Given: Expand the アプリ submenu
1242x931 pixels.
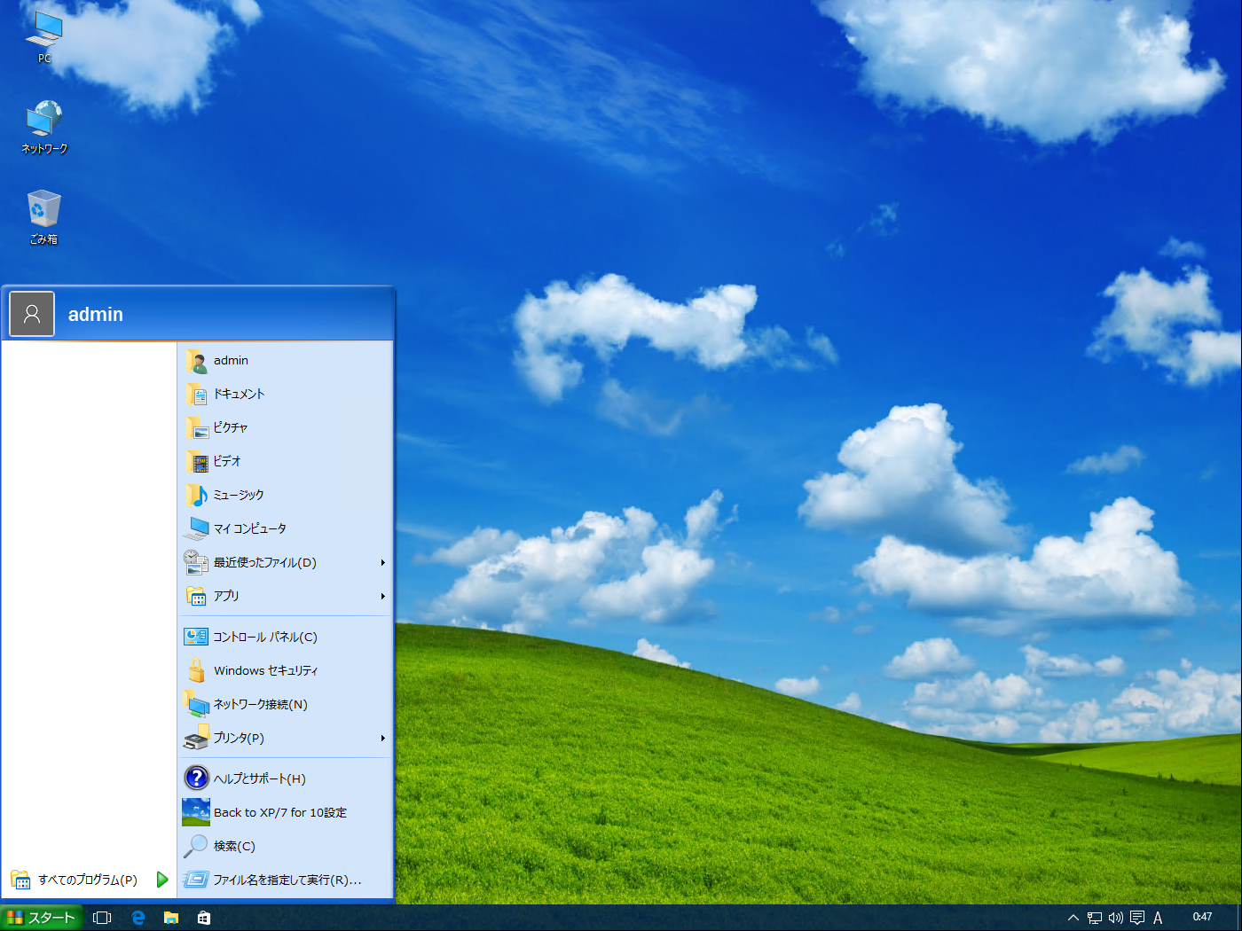Looking at the screenshot, I should tap(225, 596).
